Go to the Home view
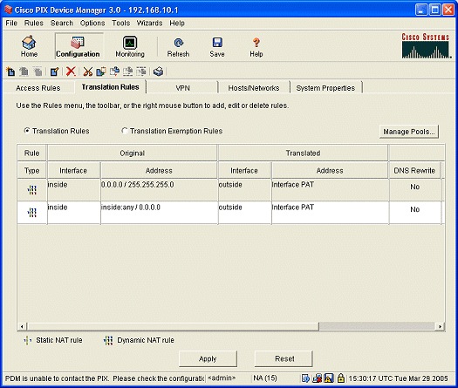The width and height of the screenshot is (458, 388). pos(29,46)
